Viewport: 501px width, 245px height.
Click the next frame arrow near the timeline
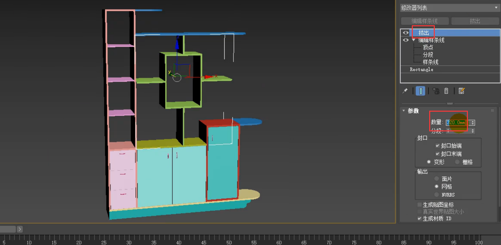point(20,229)
